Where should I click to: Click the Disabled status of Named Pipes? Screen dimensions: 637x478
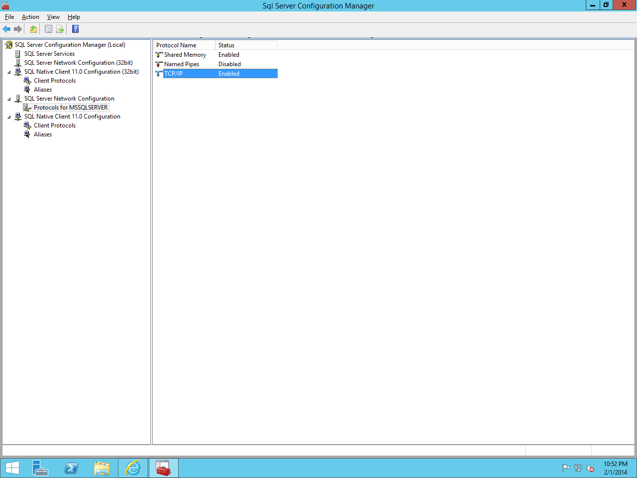pyautogui.click(x=229, y=64)
